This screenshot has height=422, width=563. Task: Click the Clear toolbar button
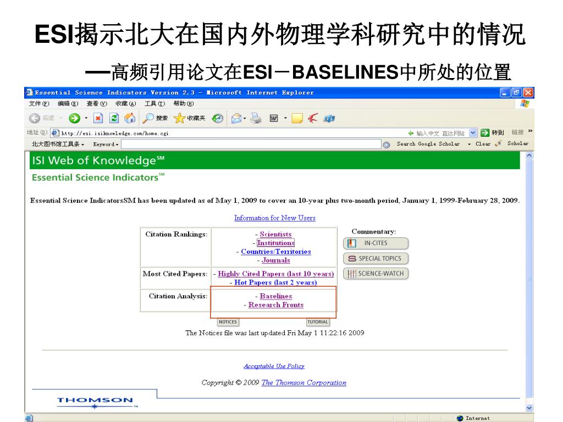(483, 144)
